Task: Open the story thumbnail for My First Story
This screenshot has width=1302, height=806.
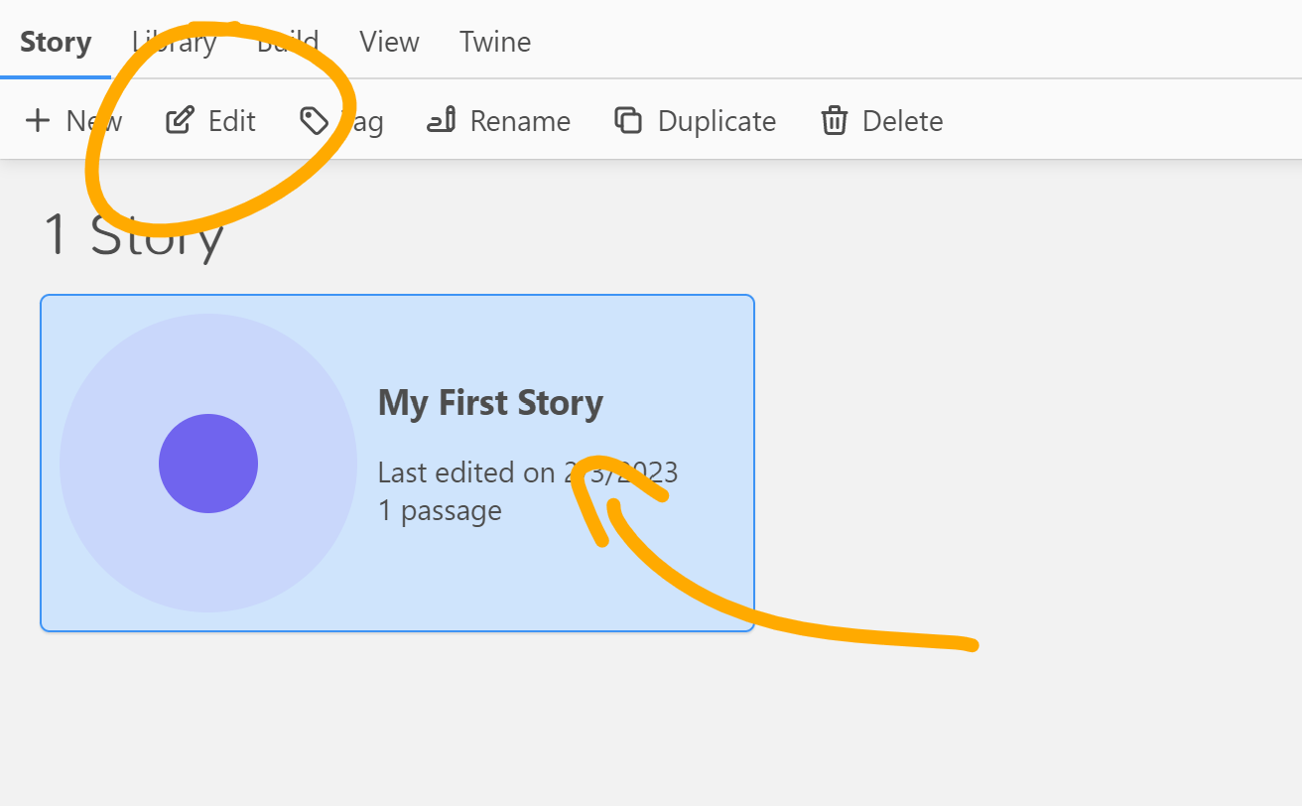Action: (207, 463)
